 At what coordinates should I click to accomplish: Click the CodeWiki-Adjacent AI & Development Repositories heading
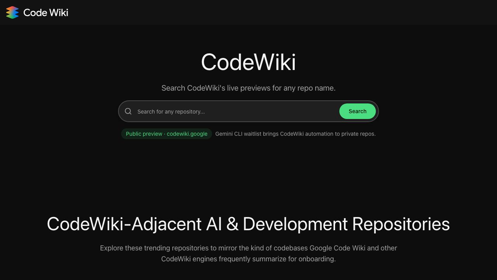coord(248,224)
